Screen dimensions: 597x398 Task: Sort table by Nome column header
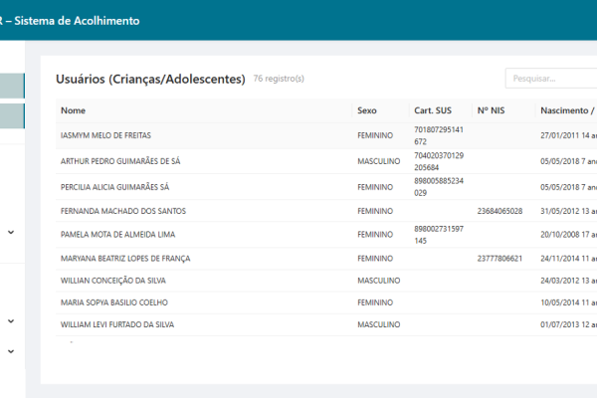(74, 110)
